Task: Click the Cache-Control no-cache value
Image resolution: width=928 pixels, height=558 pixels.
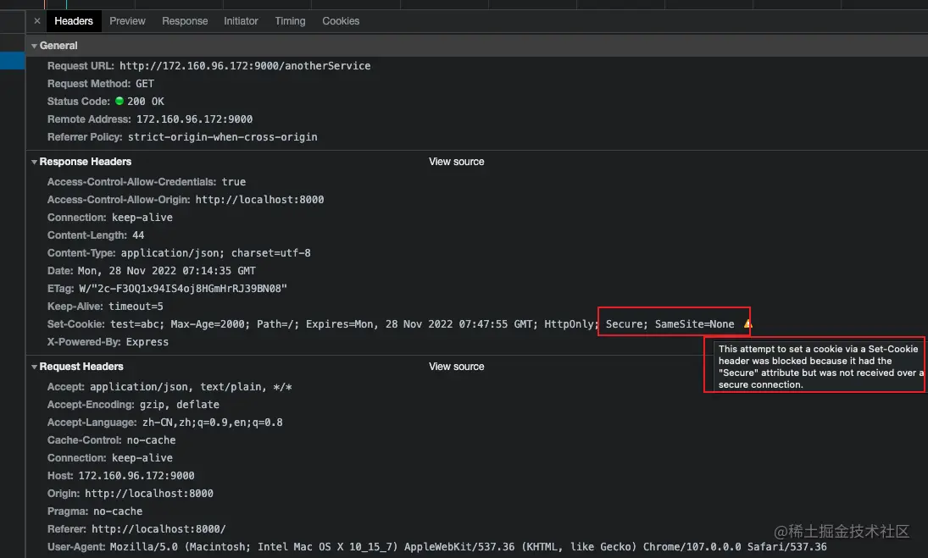Action: pos(151,440)
